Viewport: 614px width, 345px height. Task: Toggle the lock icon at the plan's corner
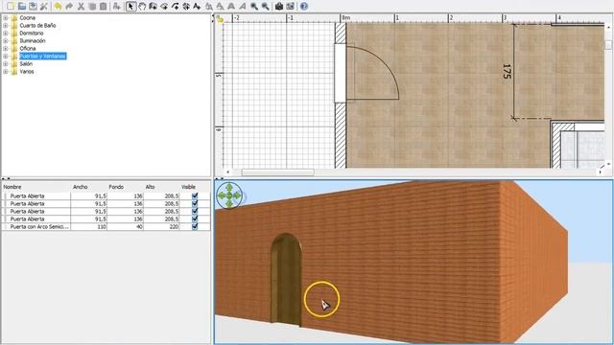[220, 19]
